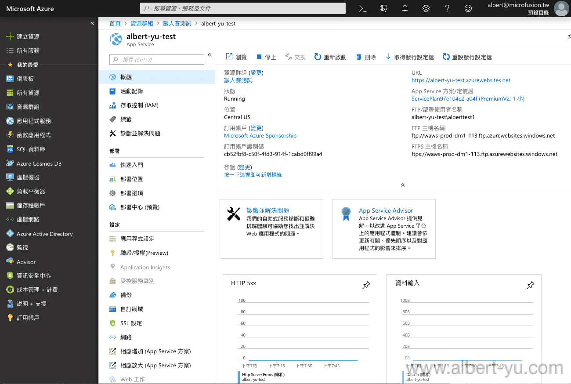Collapse the essentials section with up chevron
This screenshot has width=571, height=384.
pyautogui.click(x=403, y=185)
